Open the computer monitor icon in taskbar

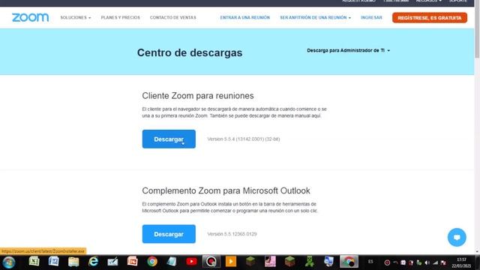[x=328, y=262]
